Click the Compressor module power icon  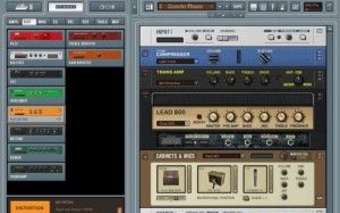coord(145,54)
